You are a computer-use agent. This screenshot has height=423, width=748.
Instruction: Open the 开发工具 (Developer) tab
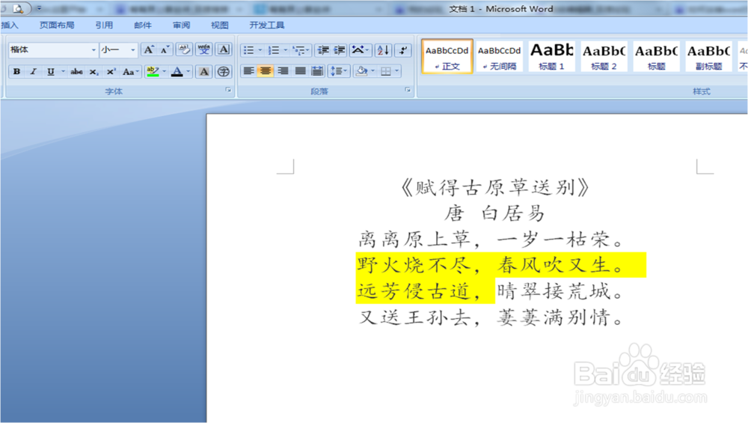point(267,25)
